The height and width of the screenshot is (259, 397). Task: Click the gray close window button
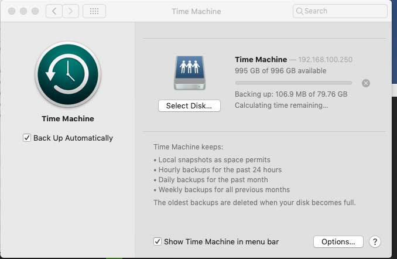tap(12, 11)
